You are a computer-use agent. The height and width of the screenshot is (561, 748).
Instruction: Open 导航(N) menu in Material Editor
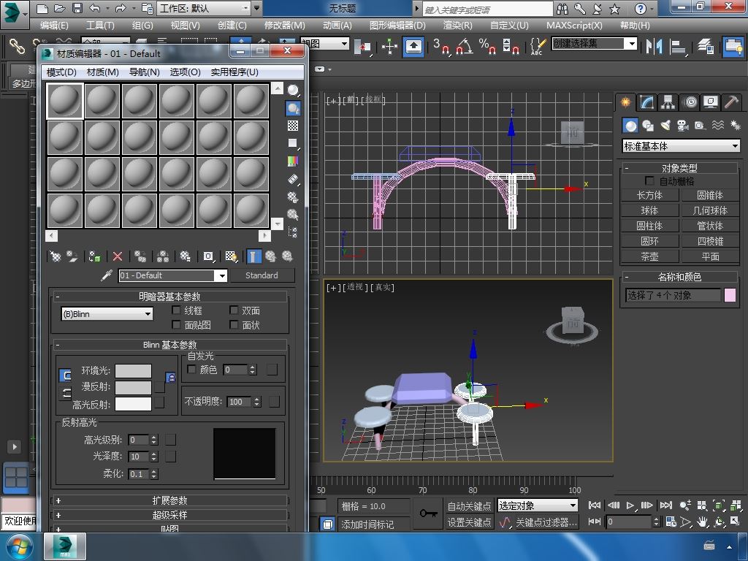point(145,72)
